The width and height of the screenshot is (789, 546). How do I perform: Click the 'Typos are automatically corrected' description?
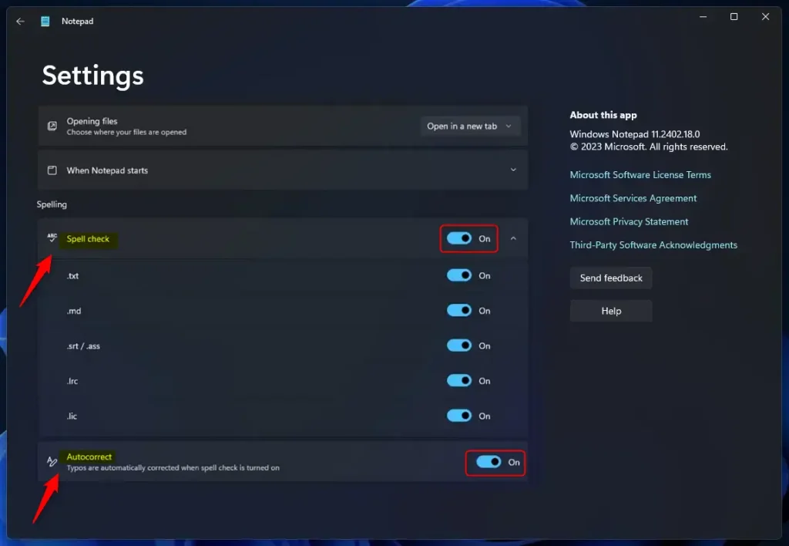pos(173,468)
